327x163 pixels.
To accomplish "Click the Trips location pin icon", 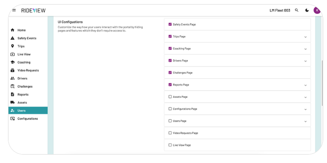I will point(12,46).
